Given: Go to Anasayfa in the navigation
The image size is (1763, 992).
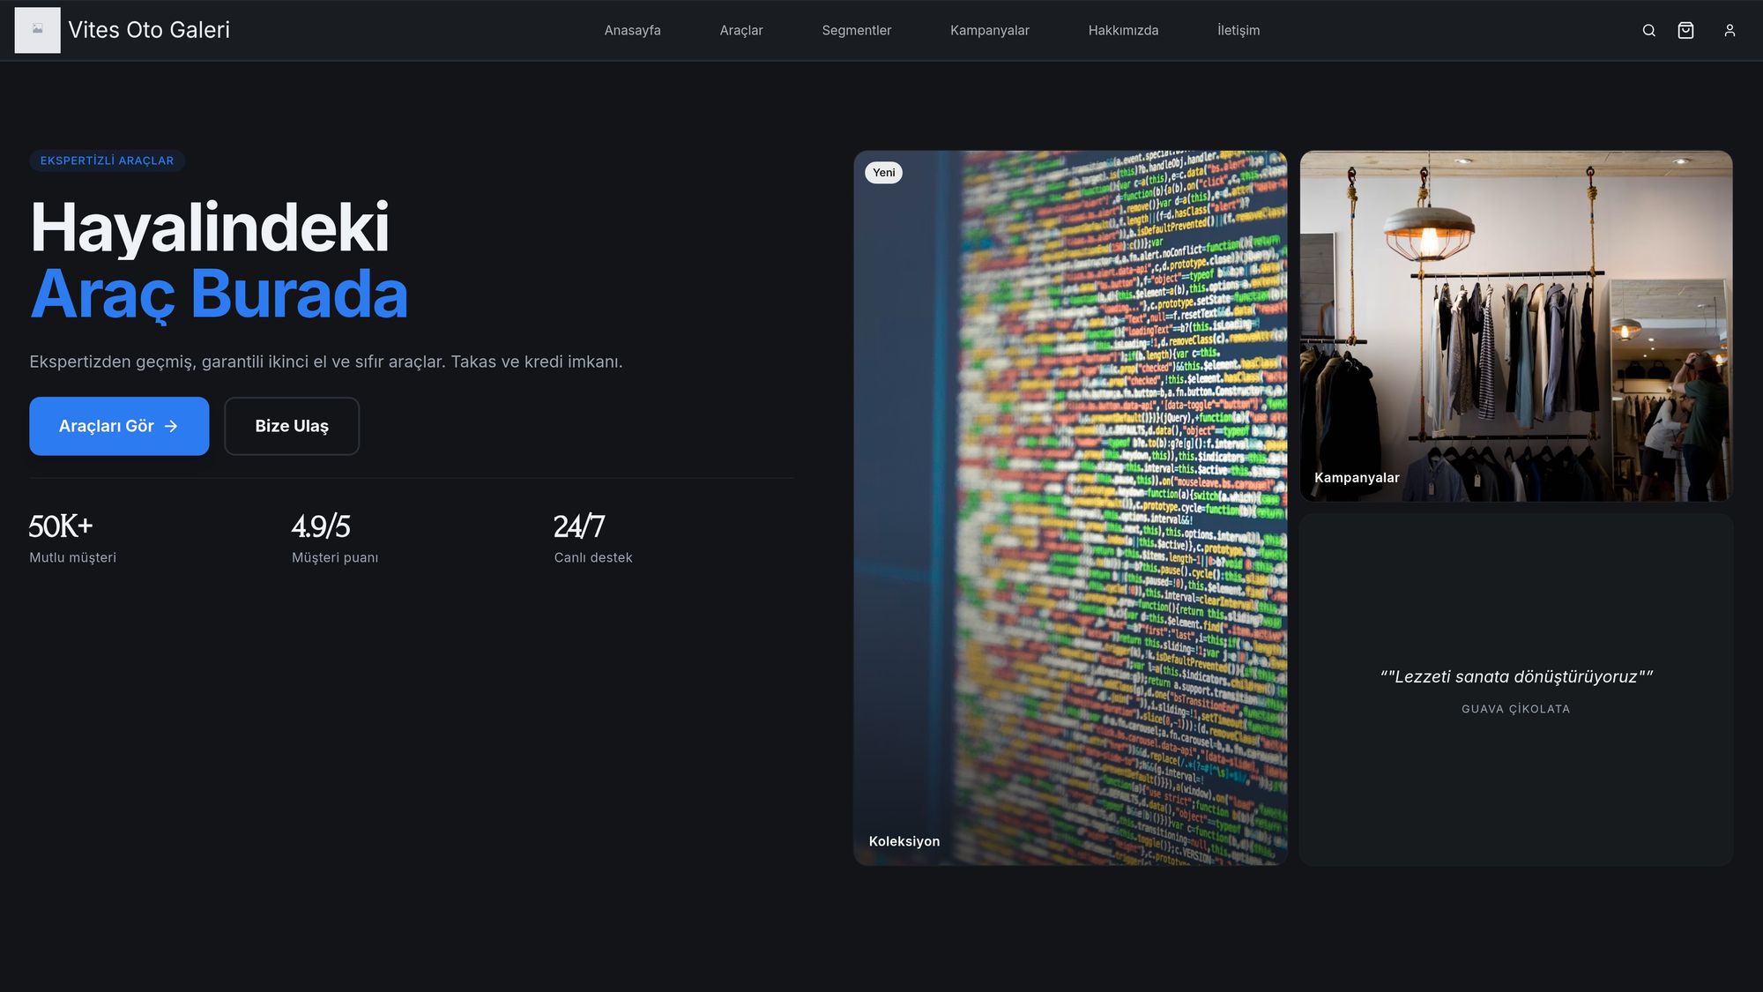Looking at the screenshot, I should [632, 30].
